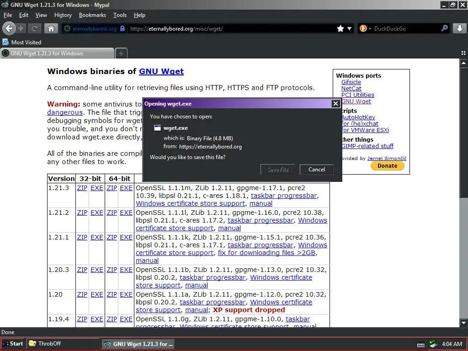Switch to ThrobOff taskbar window
The image size is (468, 351).
(63, 344)
